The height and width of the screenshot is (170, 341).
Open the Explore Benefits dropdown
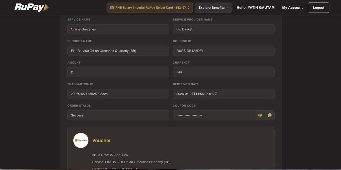tap(213, 8)
